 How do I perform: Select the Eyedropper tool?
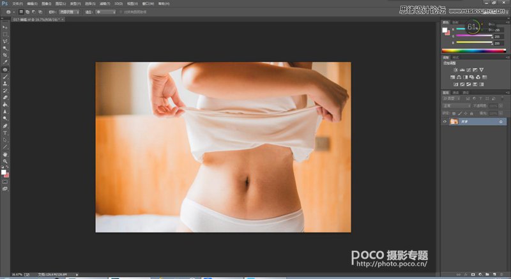tap(5, 62)
